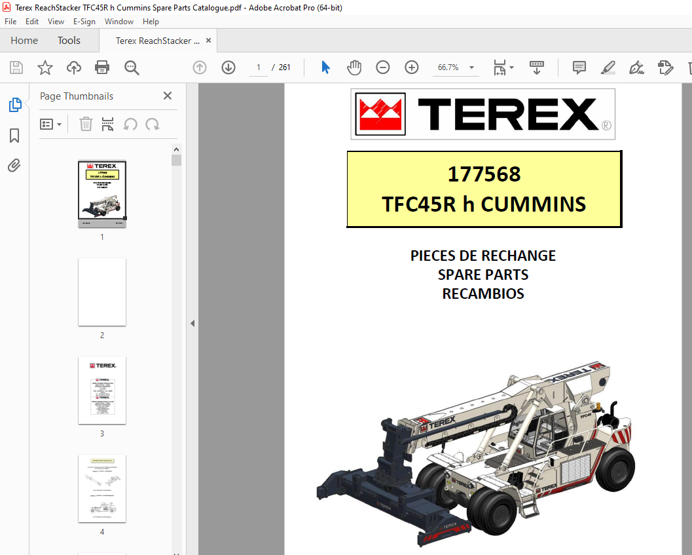Open the File menu

coord(10,22)
